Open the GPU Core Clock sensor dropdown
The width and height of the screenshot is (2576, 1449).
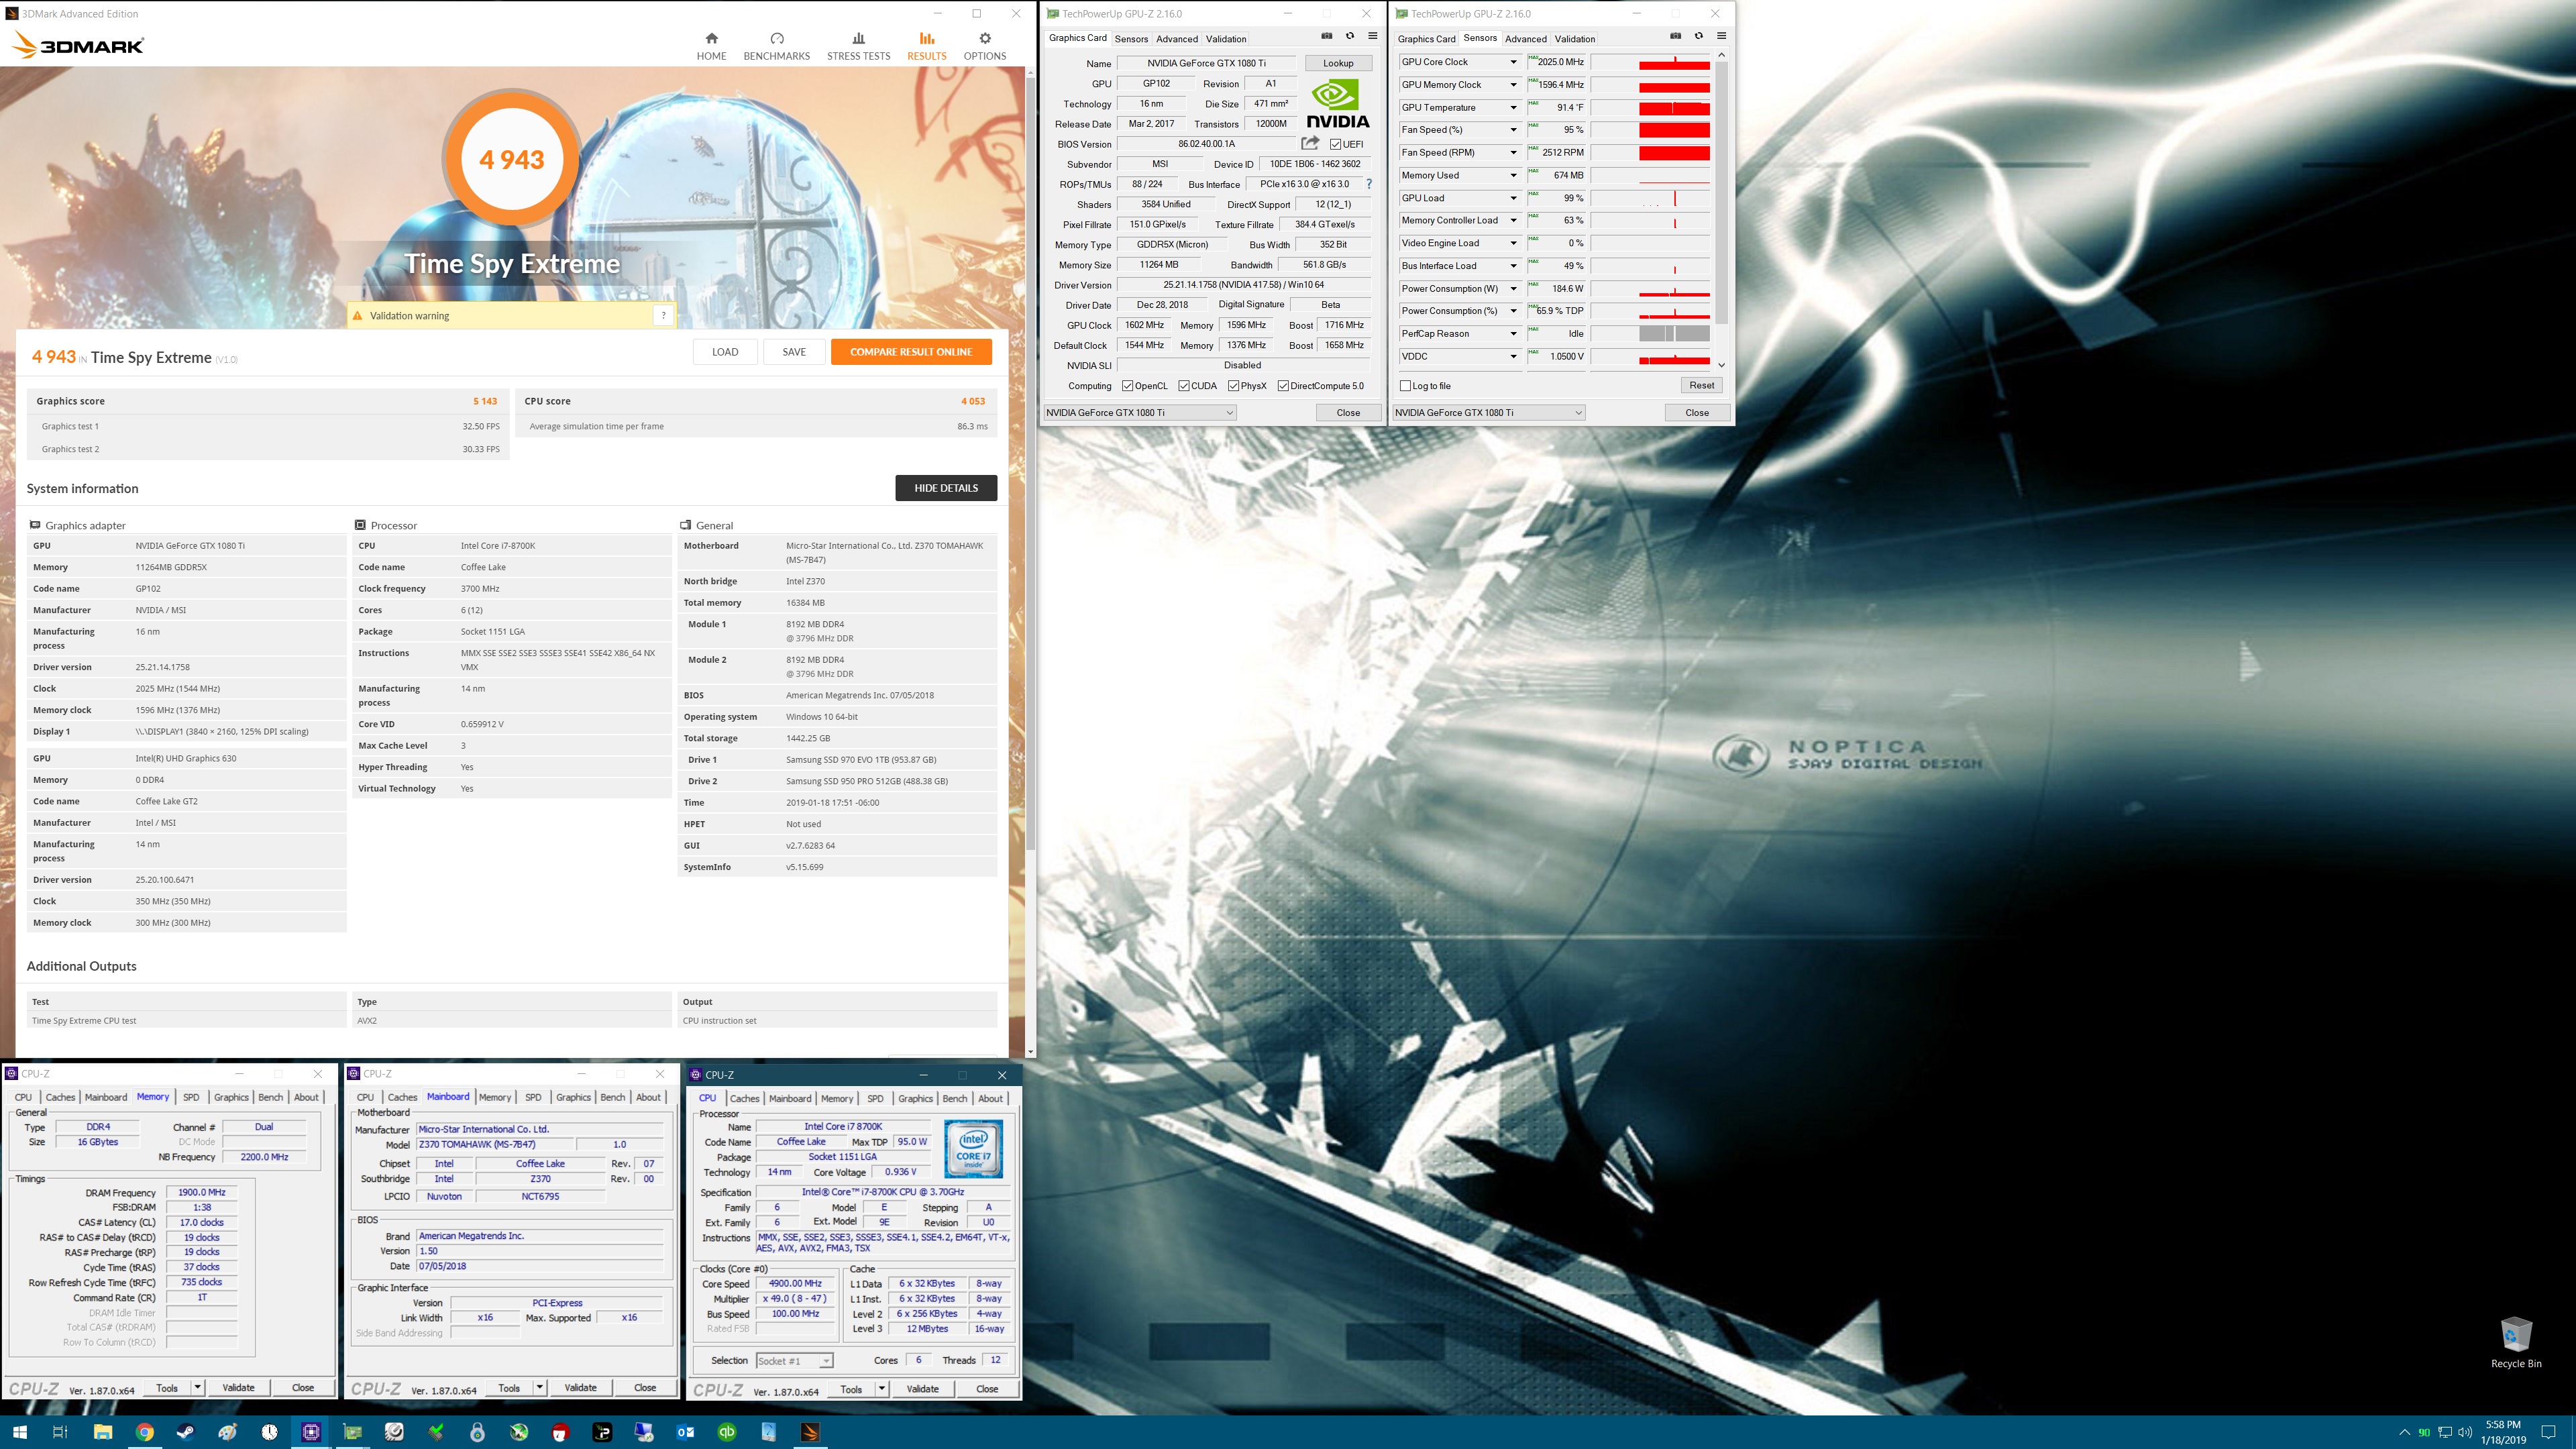click(x=1513, y=62)
